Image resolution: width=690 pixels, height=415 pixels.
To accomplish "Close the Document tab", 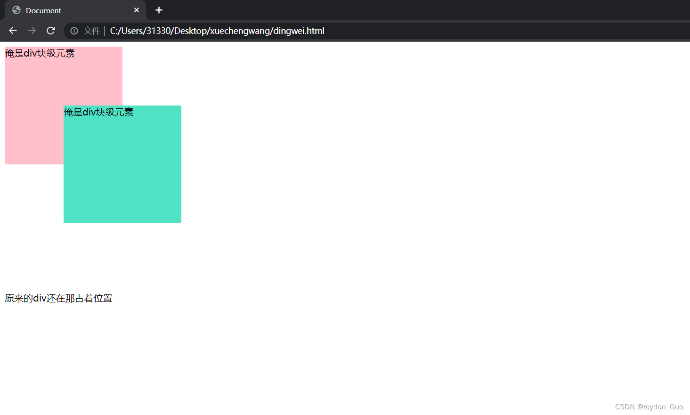I will [x=137, y=10].
